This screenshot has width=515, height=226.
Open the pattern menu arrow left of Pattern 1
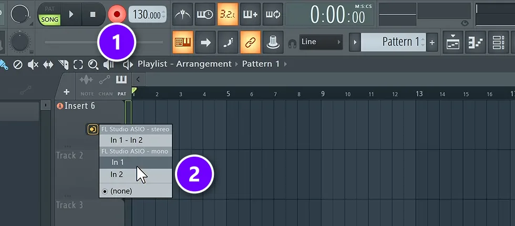point(355,42)
